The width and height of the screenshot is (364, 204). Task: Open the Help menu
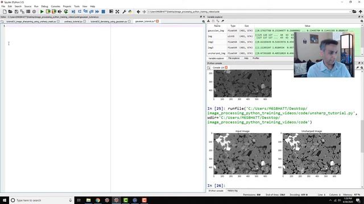92,6
